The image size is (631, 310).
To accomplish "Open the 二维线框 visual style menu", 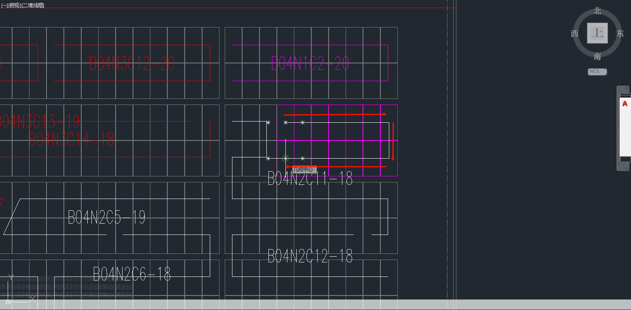I will pos(33,5).
